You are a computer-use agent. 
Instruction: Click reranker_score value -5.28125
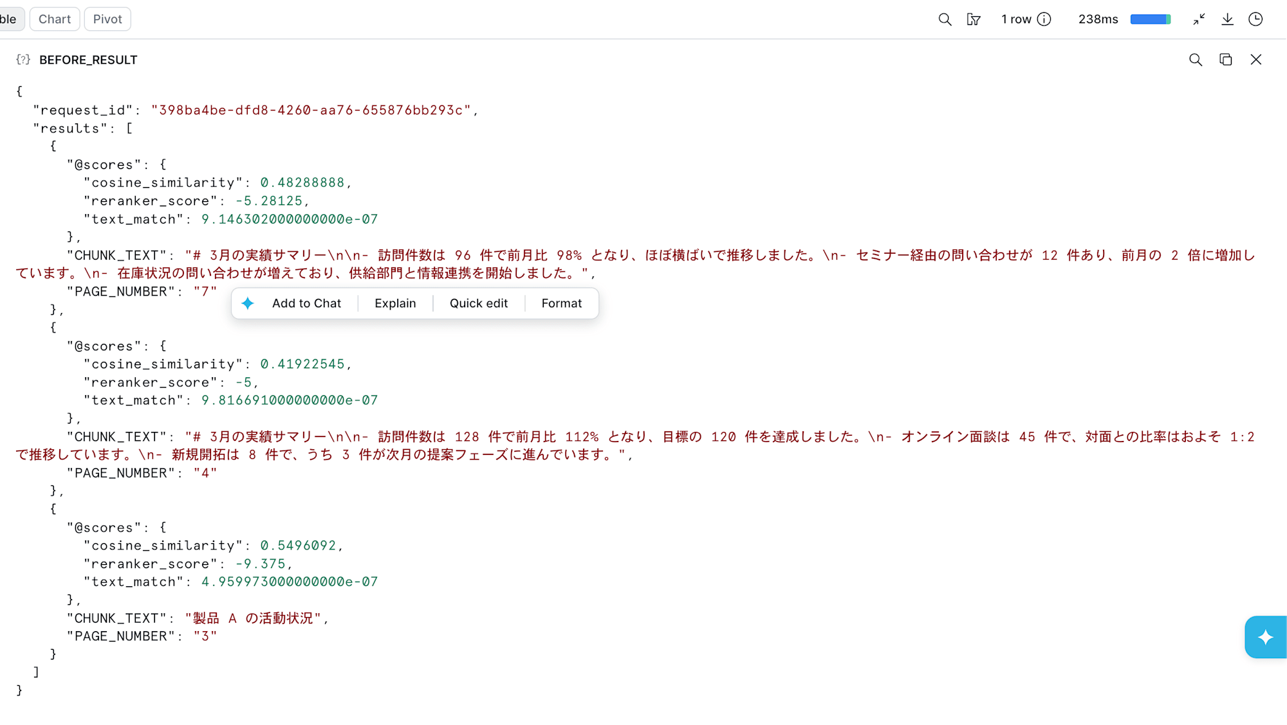[268, 201]
